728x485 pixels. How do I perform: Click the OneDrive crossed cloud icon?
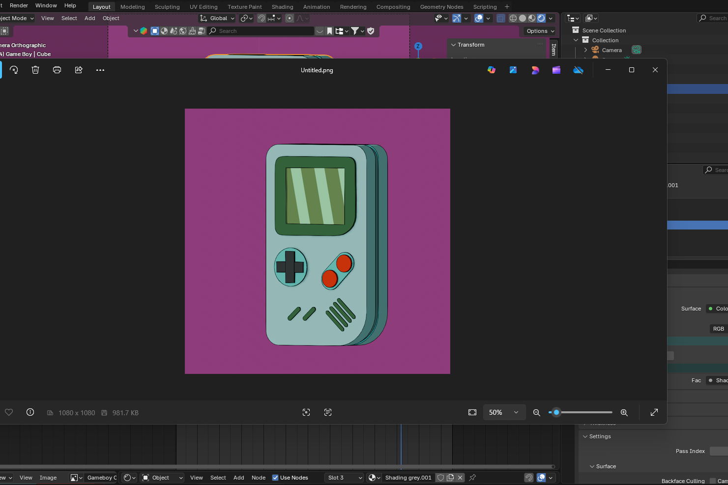pyautogui.click(x=578, y=70)
